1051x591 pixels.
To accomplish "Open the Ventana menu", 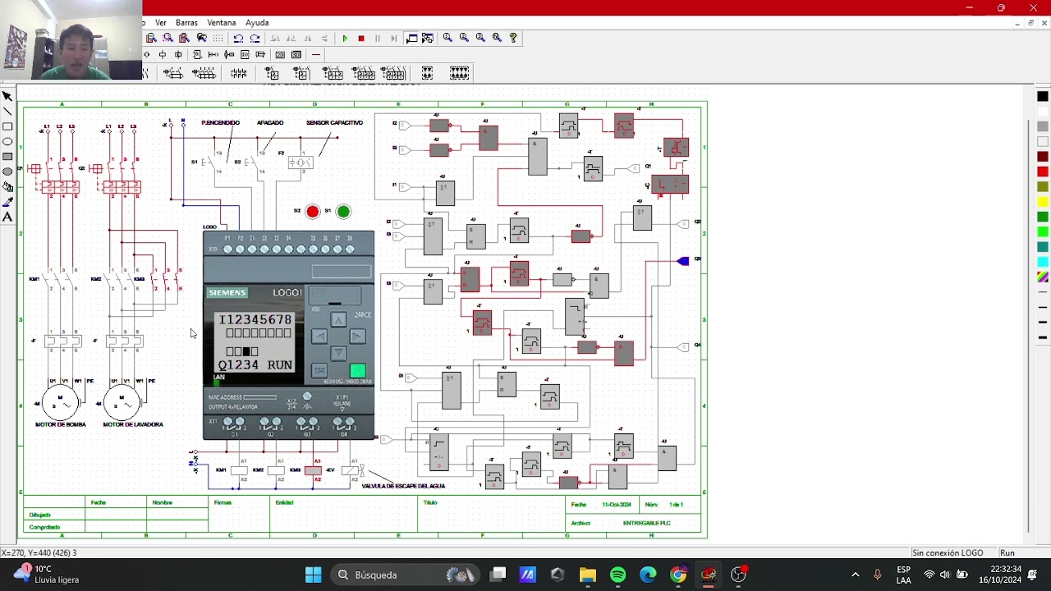I will (222, 22).
